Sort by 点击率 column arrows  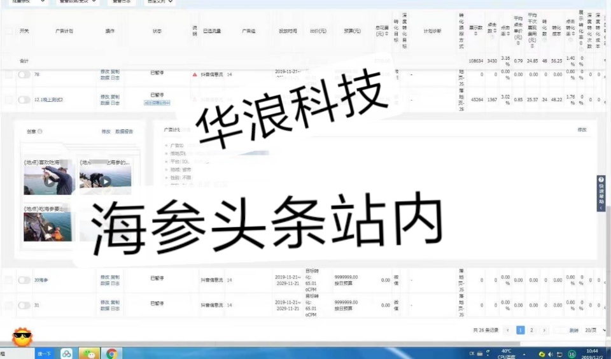click(508, 34)
